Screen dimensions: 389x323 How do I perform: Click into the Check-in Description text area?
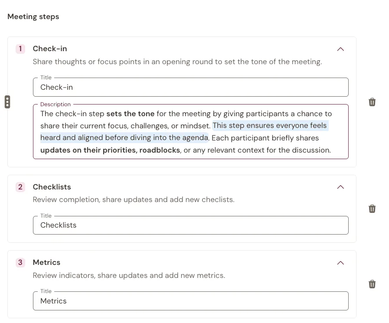pyautogui.click(x=190, y=132)
